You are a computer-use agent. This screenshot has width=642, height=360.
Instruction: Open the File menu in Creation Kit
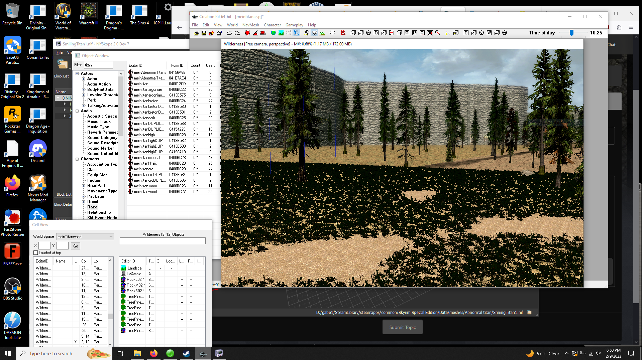[x=195, y=25]
